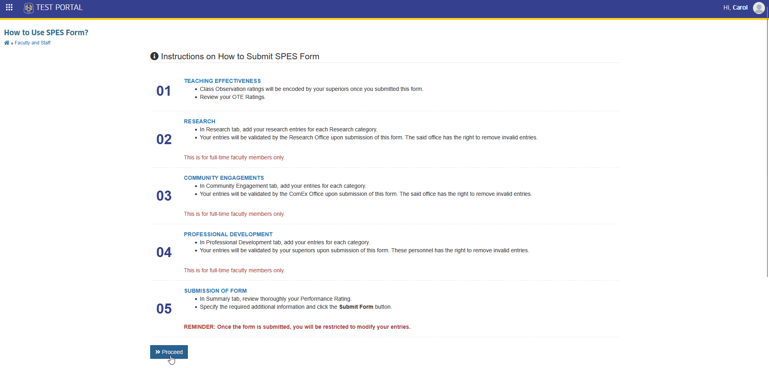Open the apps grid menu icon
The image size is (769, 368).
pyautogui.click(x=9, y=7)
